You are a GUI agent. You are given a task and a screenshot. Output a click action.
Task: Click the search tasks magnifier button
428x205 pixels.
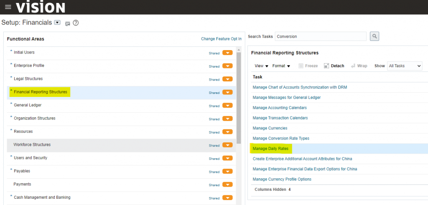[x=374, y=36]
